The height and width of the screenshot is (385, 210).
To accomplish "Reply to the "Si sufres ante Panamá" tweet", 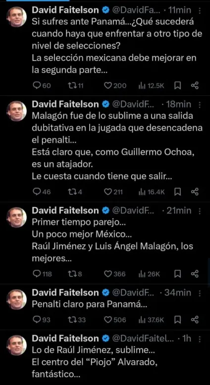I will (x=42, y=85).
